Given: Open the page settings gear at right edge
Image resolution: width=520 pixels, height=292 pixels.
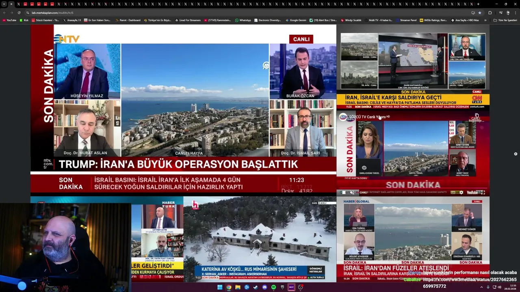Looking at the screenshot, I should (x=516, y=154).
